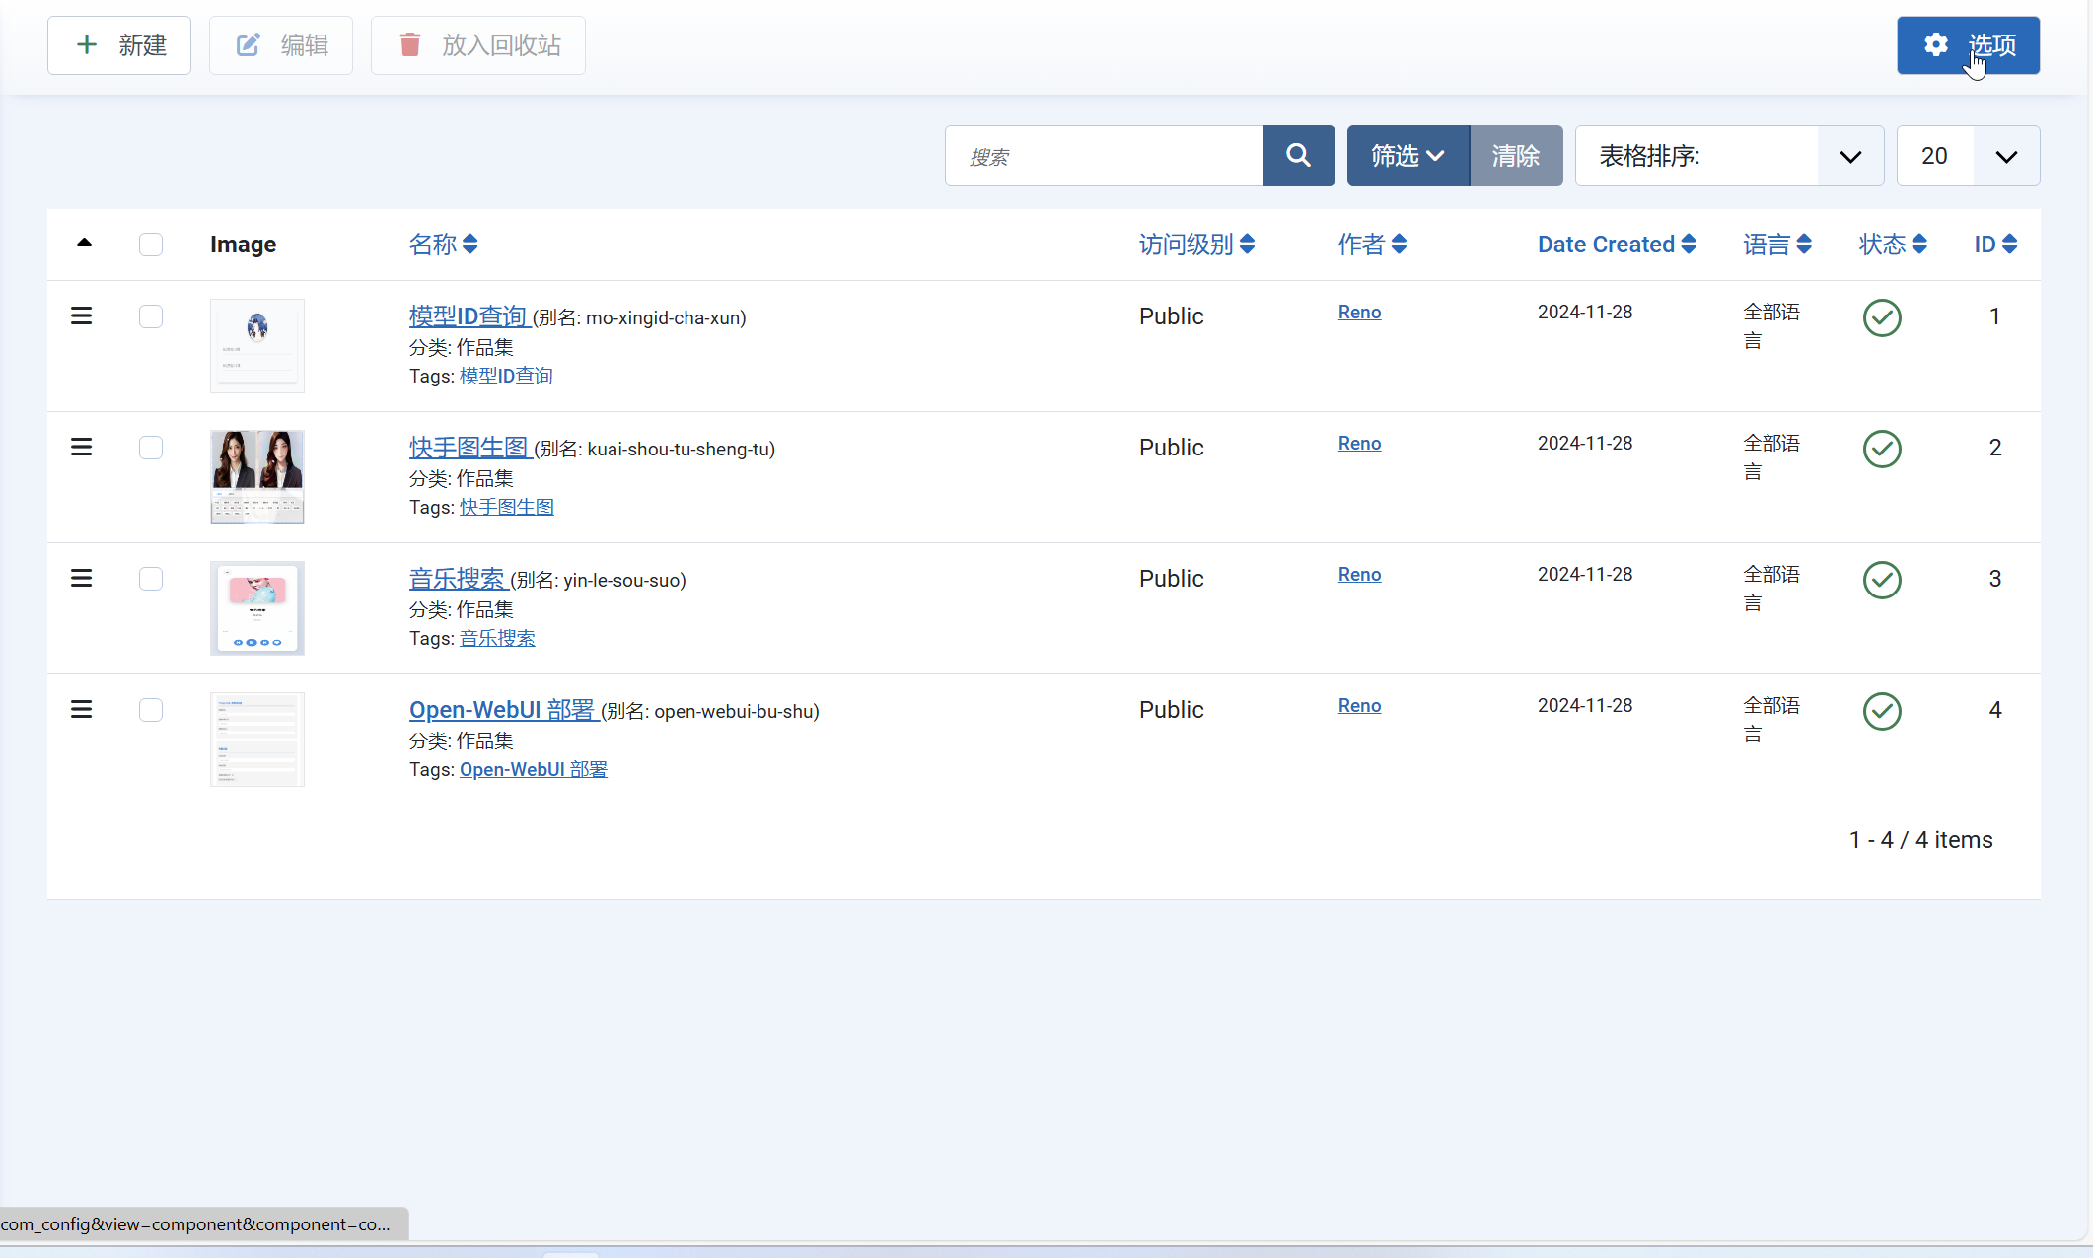This screenshot has height=1258, width=2093.
Task: Click the drag handle icon for Open-WebUI 部署 row
Action: pyautogui.click(x=82, y=710)
